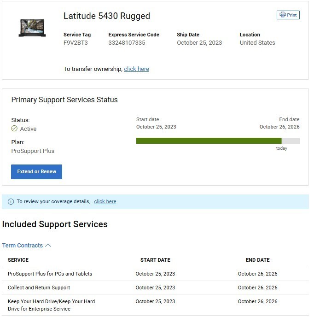The height and width of the screenshot is (317, 314).
Task: Click the gray remaining portion of the warranty bar
Action: [x=291, y=141]
